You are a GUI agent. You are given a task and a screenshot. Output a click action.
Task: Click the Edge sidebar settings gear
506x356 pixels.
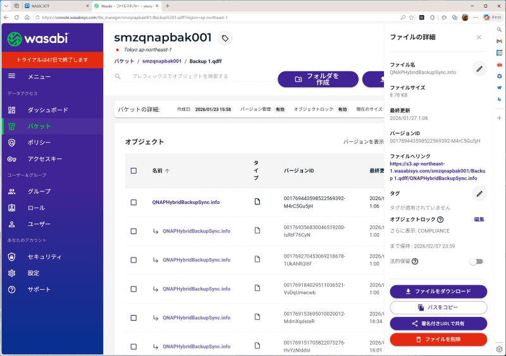[x=499, y=349]
